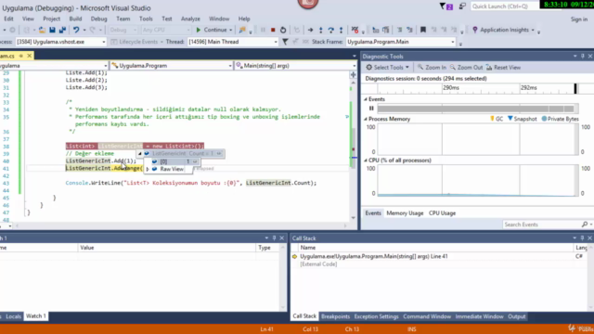The width and height of the screenshot is (594, 334).
Task: Toggle the pin on the Program.cs tab
Action: point(21,56)
